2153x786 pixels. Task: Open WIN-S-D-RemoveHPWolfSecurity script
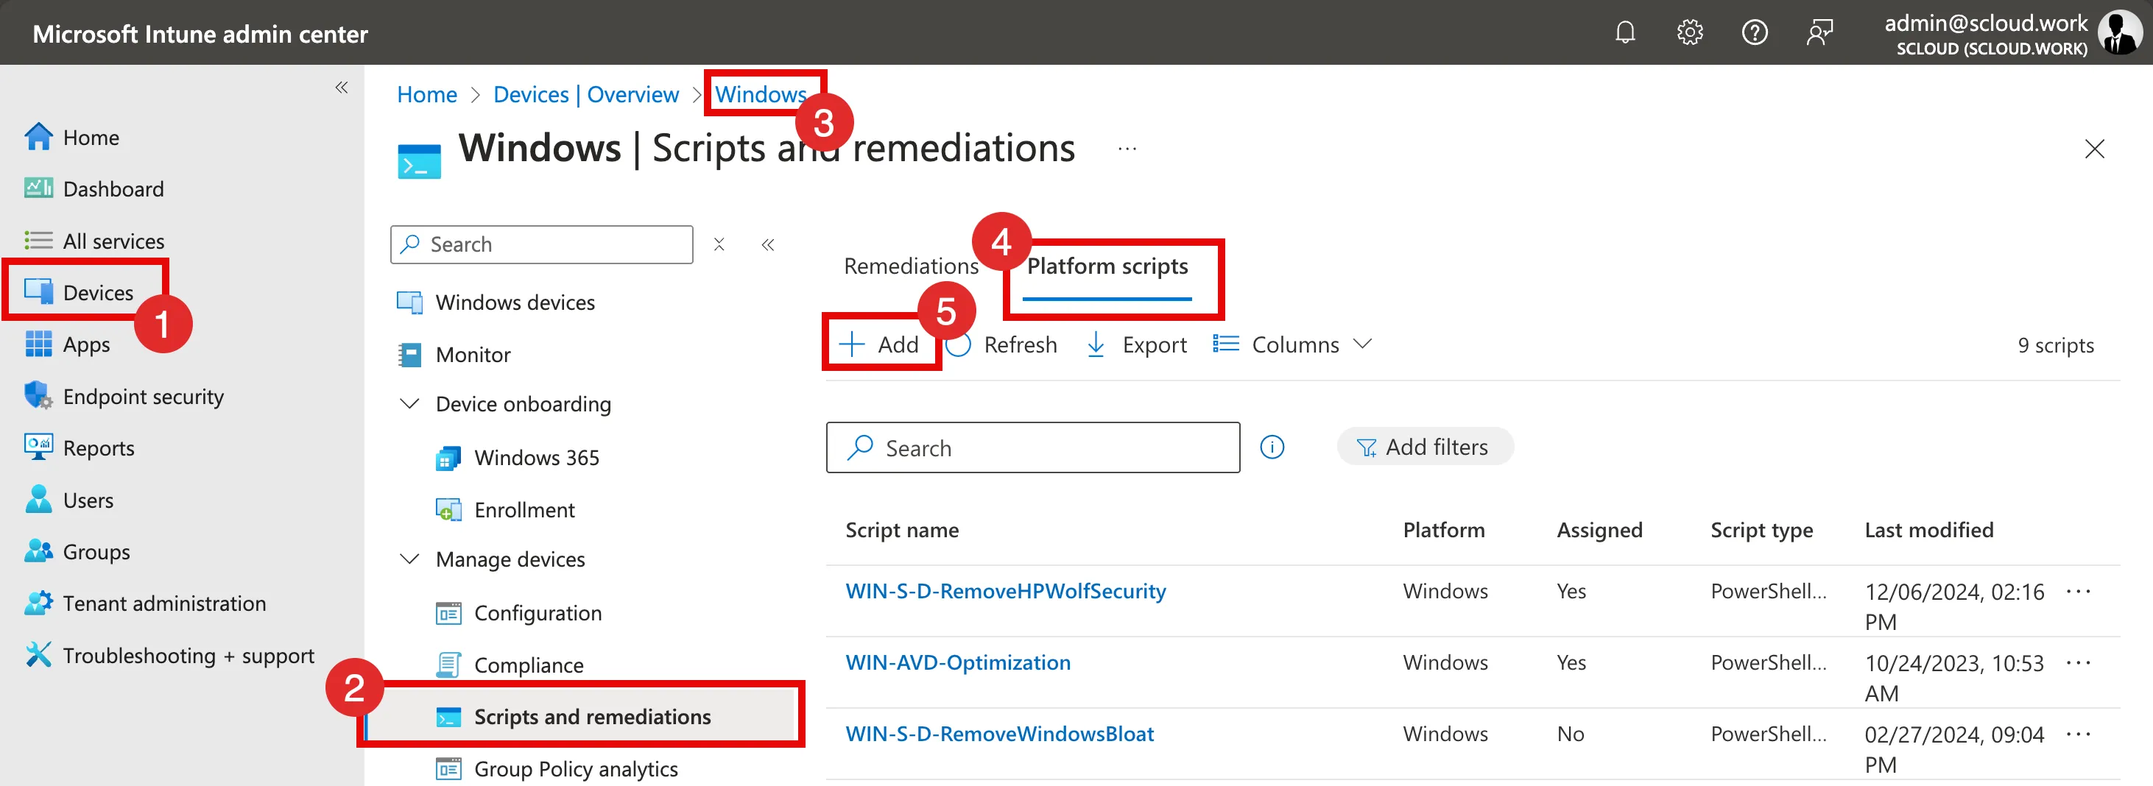coord(1006,590)
